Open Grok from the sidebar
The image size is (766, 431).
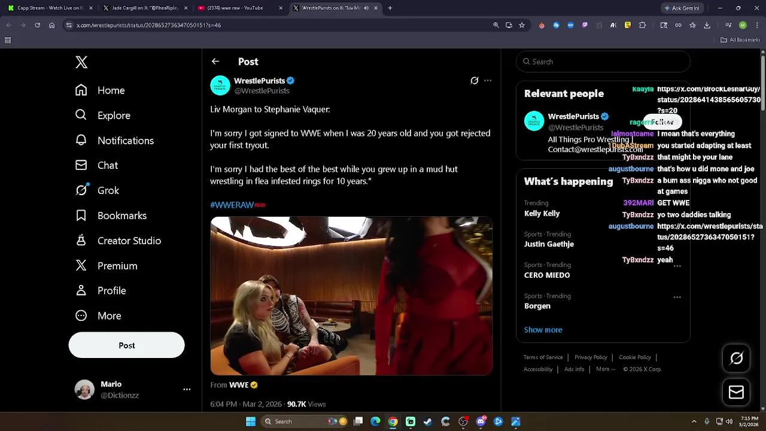[97, 190]
